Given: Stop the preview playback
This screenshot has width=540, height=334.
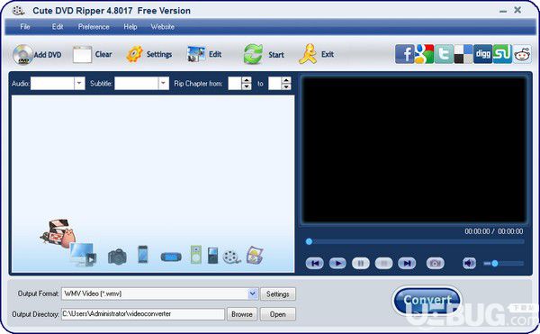Looking at the screenshot, I should (383, 264).
